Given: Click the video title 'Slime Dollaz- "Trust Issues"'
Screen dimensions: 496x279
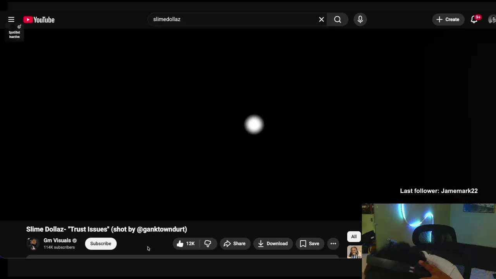Looking at the screenshot, I should pyautogui.click(x=107, y=229).
